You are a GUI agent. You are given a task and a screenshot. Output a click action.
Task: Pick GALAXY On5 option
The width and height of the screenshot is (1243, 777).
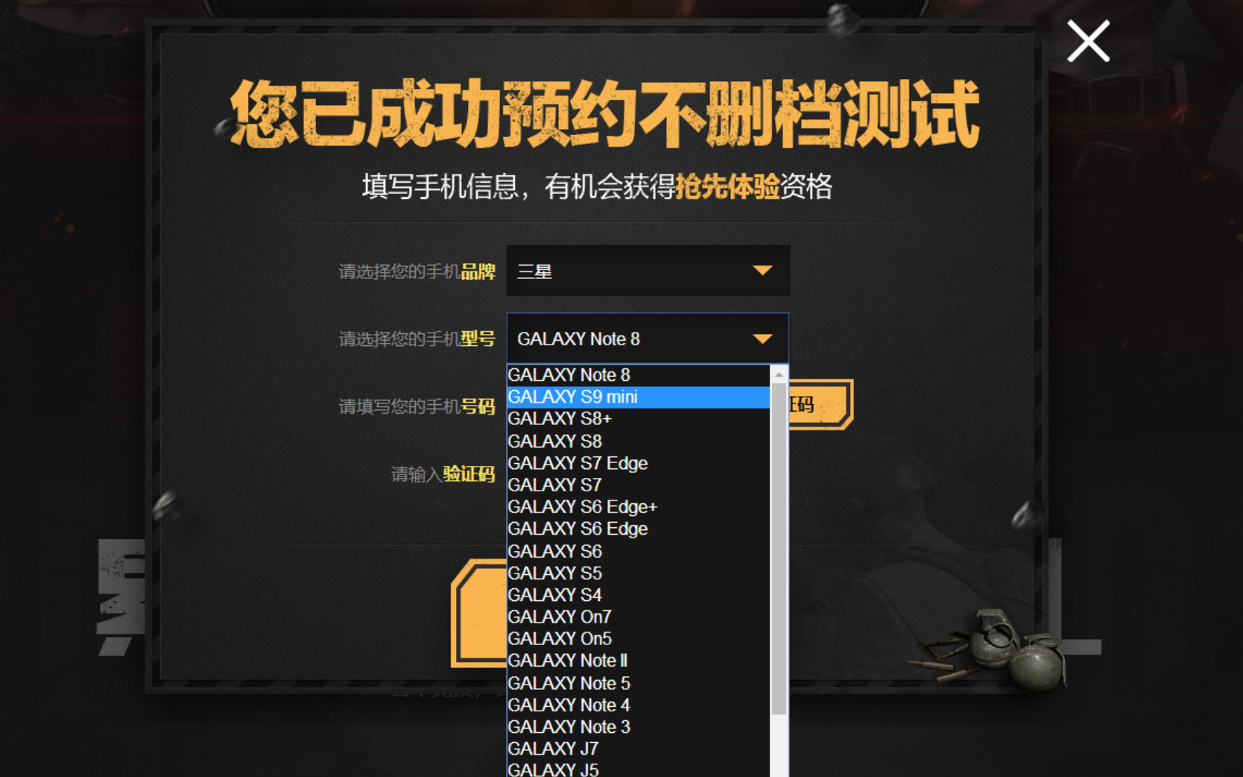click(638, 639)
